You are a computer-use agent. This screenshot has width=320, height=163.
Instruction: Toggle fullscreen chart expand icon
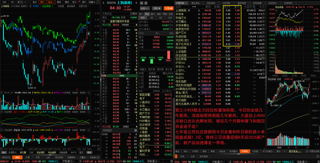tap(98, 2)
